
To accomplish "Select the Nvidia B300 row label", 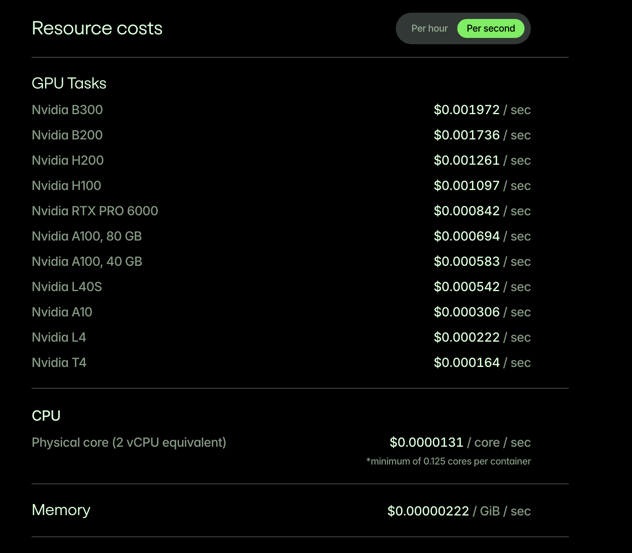I will [67, 110].
